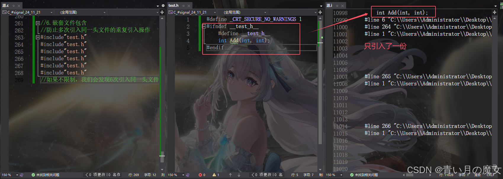Click #define _CRT_SECURE_NO_WARNINGS 1 line
503x179 pixels.
254,19
